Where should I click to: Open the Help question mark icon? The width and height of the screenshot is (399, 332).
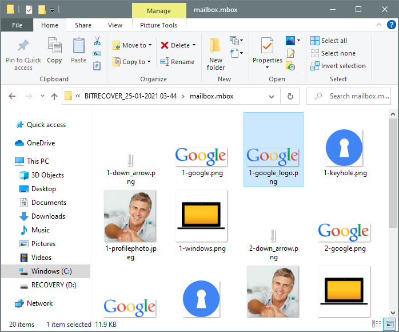(x=392, y=25)
